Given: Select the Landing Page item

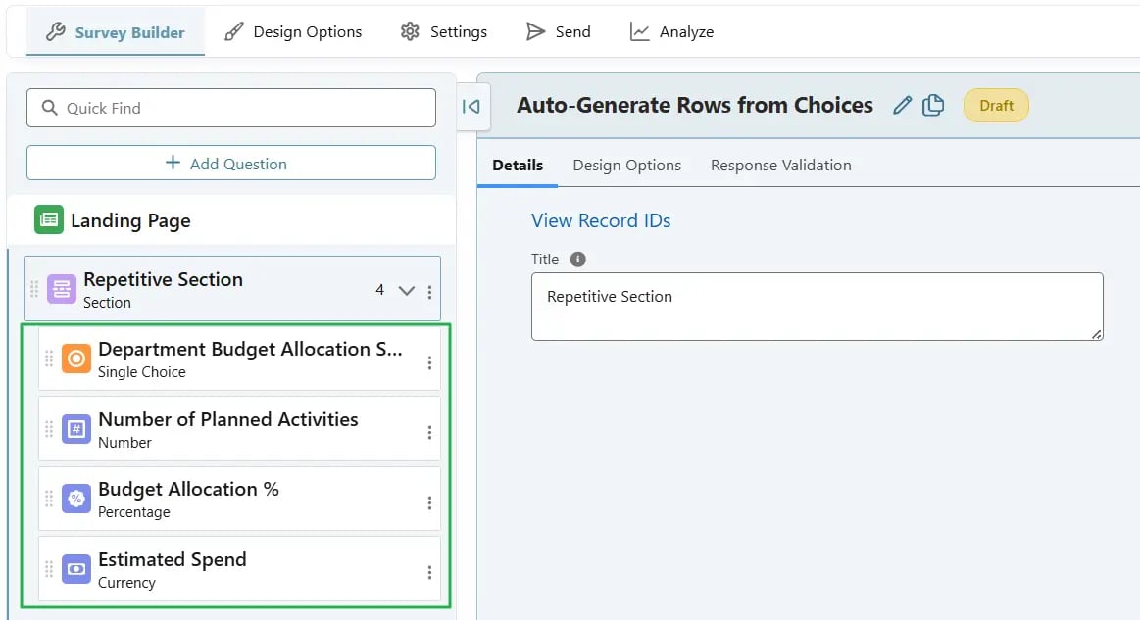Looking at the screenshot, I should pos(231,220).
